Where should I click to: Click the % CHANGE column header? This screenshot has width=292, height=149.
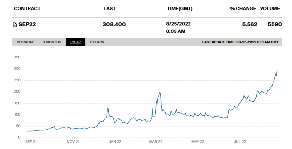[243, 9]
